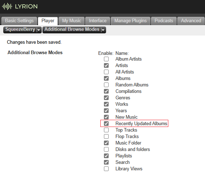This screenshot has width=205, height=175.
Task: Click the 'Library Views' label
Action: pos(129,169)
